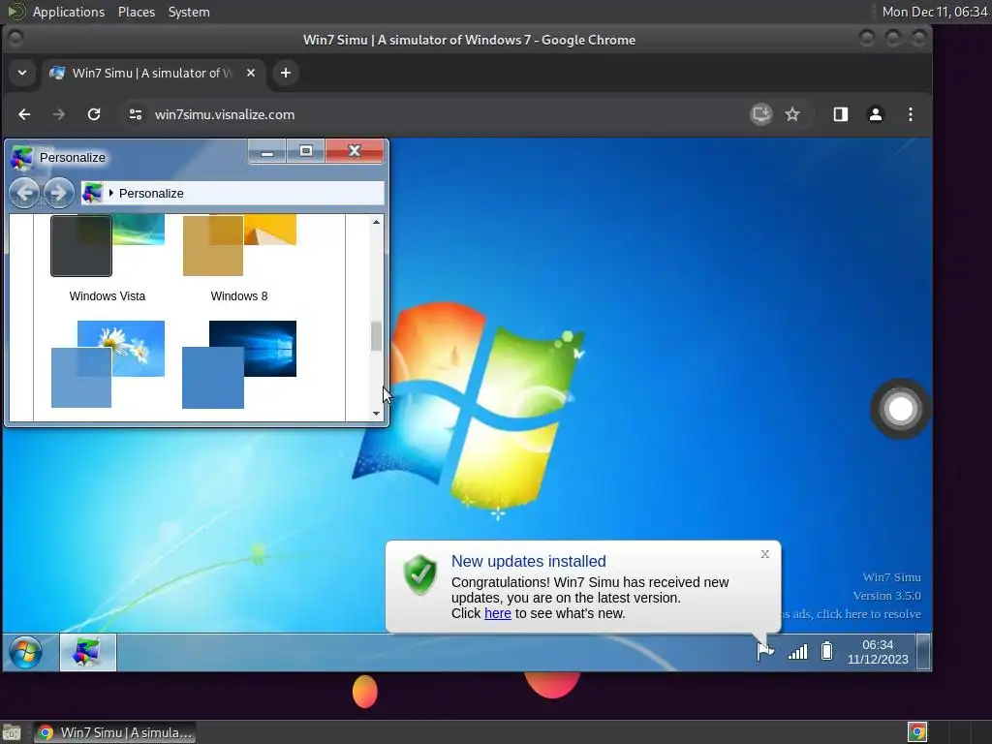Open a new Chrome tab
Viewport: 992px width, 744px height.
pos(286,73)
